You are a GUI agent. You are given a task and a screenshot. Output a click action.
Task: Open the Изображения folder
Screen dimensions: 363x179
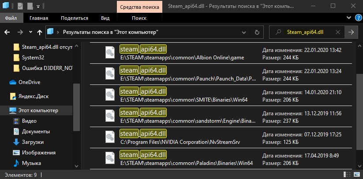click(x=39, y=153)
